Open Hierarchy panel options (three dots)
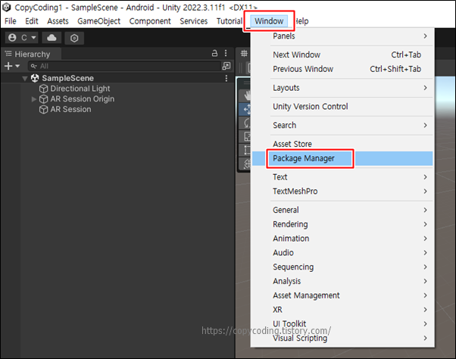This screenshot has width=456, height=359. [226, 53]
